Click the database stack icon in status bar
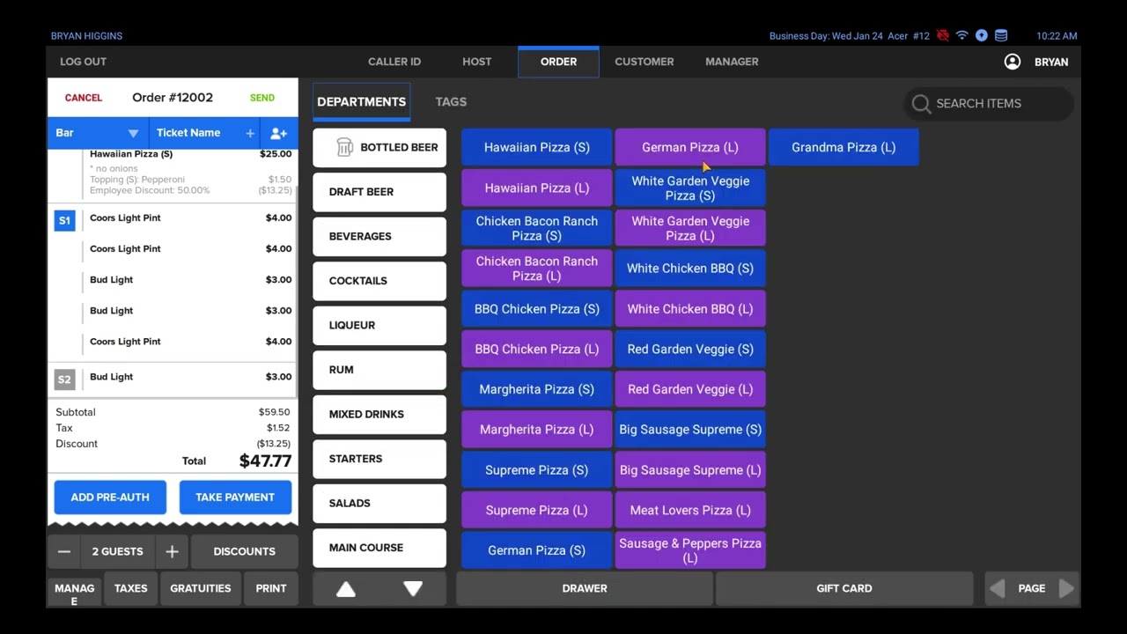 click(1001, 36)
